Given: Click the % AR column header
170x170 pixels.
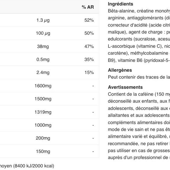Looking at the screenshot, I should click(88, 7).
